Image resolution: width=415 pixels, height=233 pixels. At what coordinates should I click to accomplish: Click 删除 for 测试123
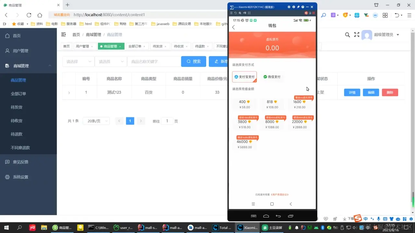[x=390, y=93]
